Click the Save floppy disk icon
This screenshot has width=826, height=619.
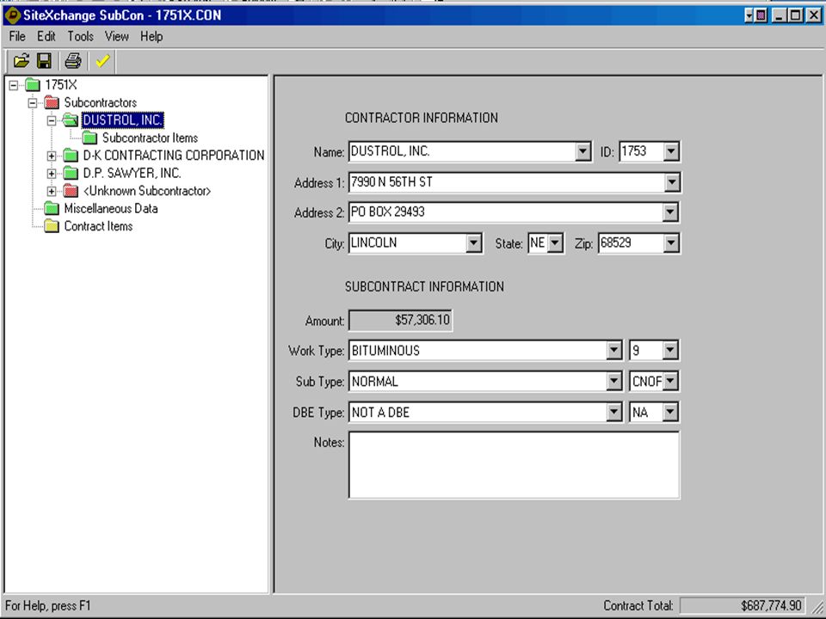pyautogui.click(x=44, y=61)
